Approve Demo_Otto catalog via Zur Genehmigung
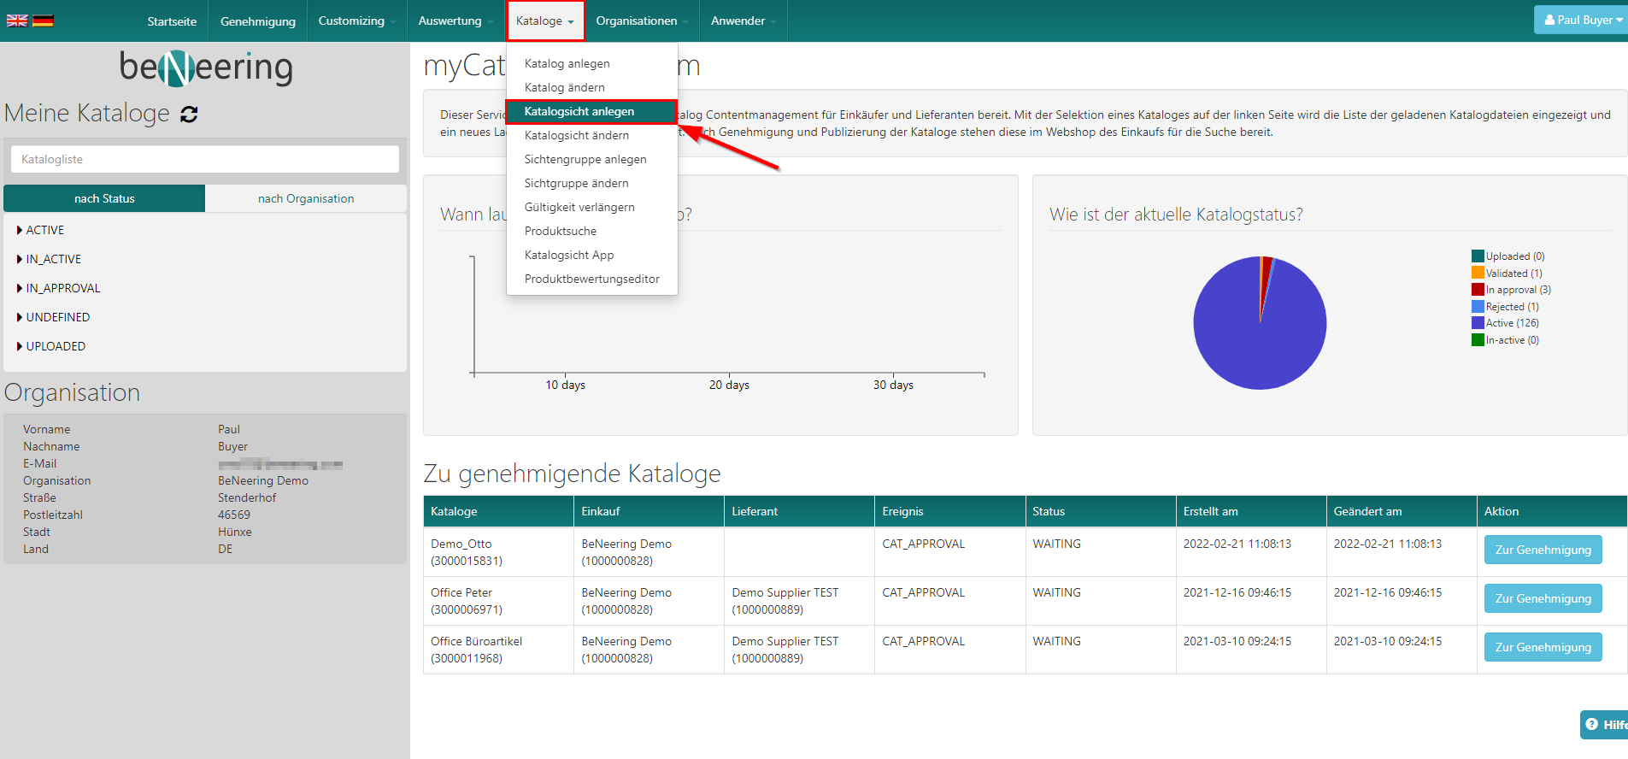 pos(1543,550)
